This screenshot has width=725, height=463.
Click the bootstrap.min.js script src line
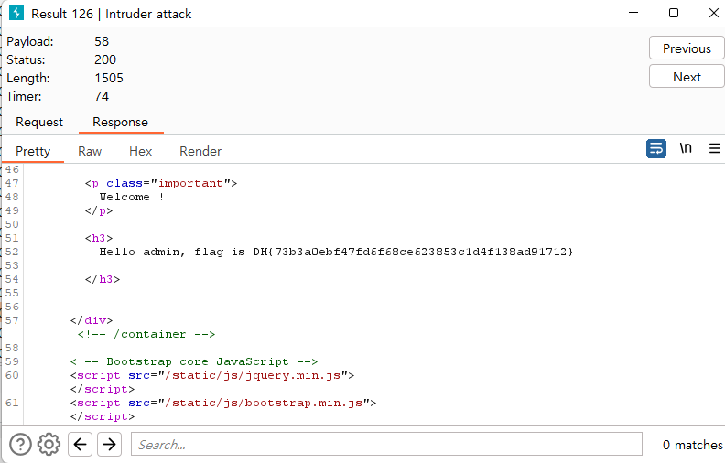[223, 403]
